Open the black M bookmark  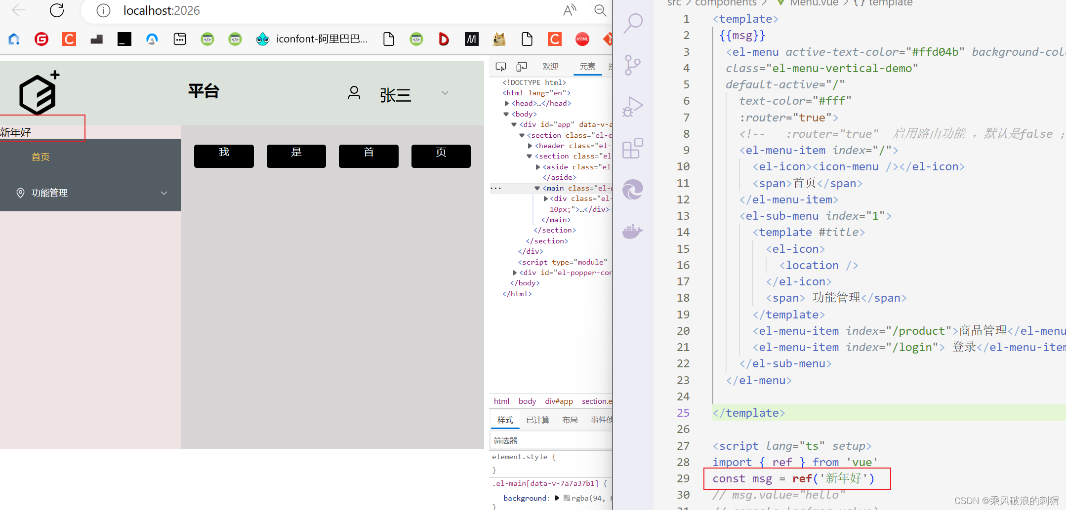tap(472, 39)
